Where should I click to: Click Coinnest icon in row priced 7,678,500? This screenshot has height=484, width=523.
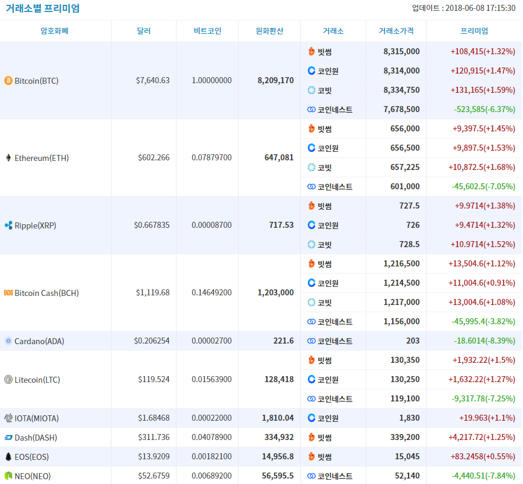(311, 110)
